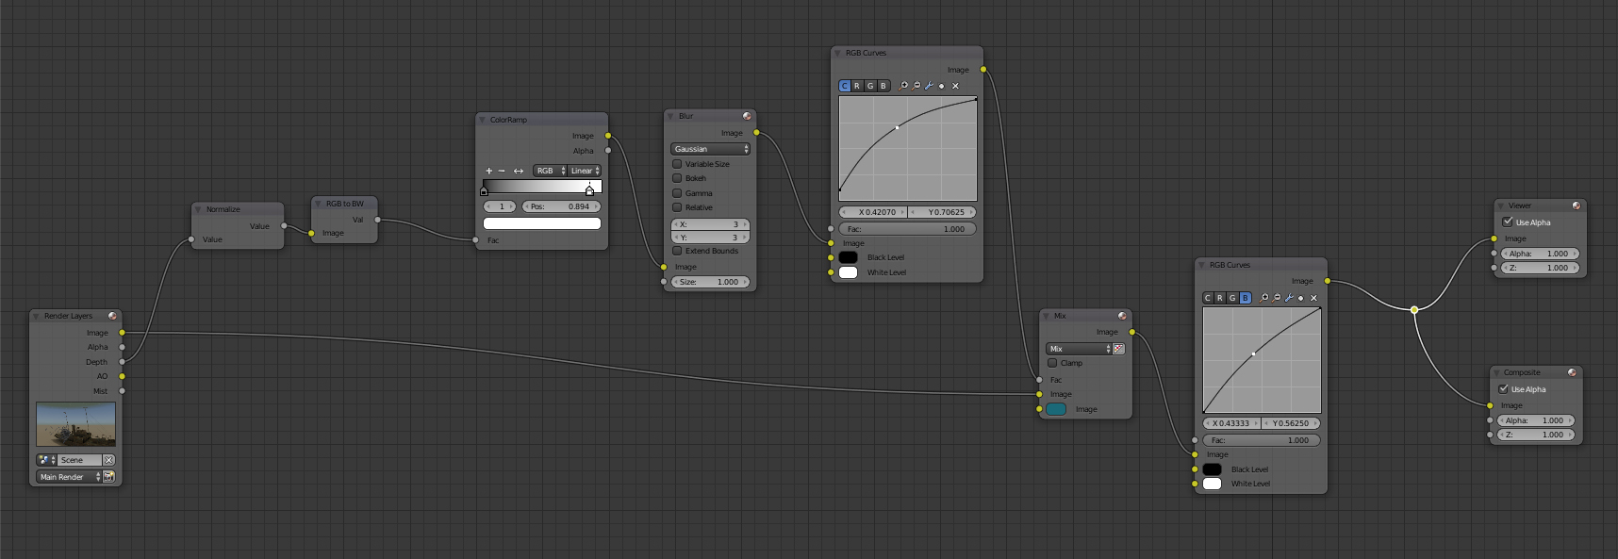This screenshot has width=1618, height=559.
Task: Select the white right stop on ColorRamp gradient
Action: pyautogui.click(x=589, y=190)
